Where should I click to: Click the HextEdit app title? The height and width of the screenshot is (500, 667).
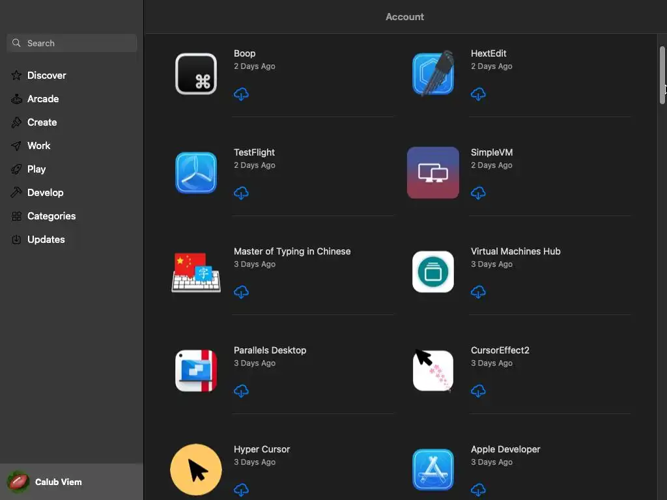tap(489, 53)
